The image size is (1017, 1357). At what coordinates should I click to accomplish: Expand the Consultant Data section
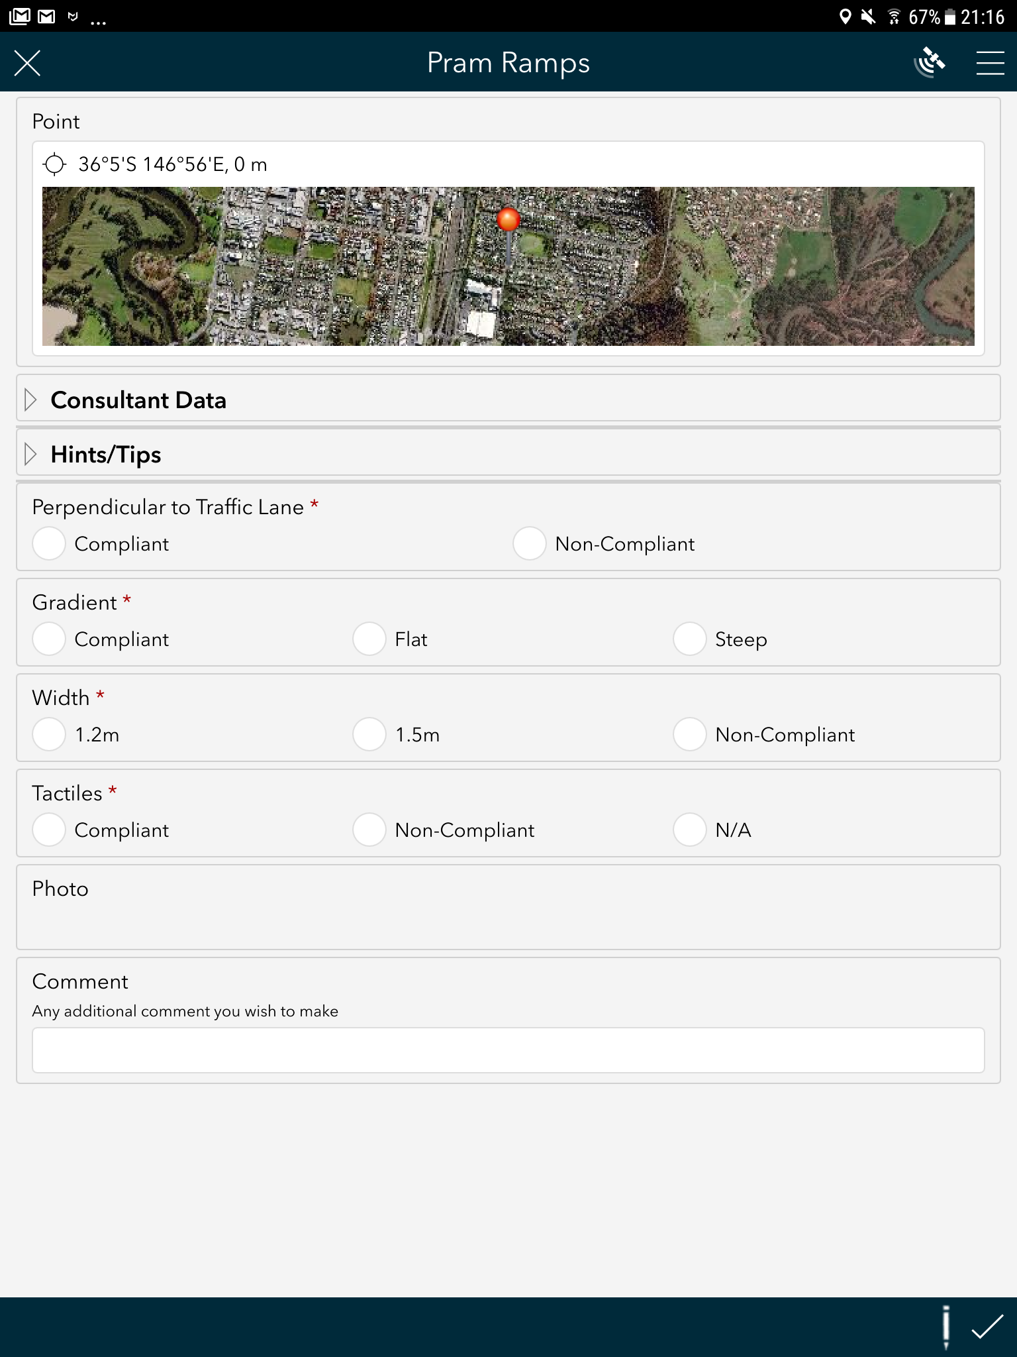pyautogui.click(x=508, y=400)
